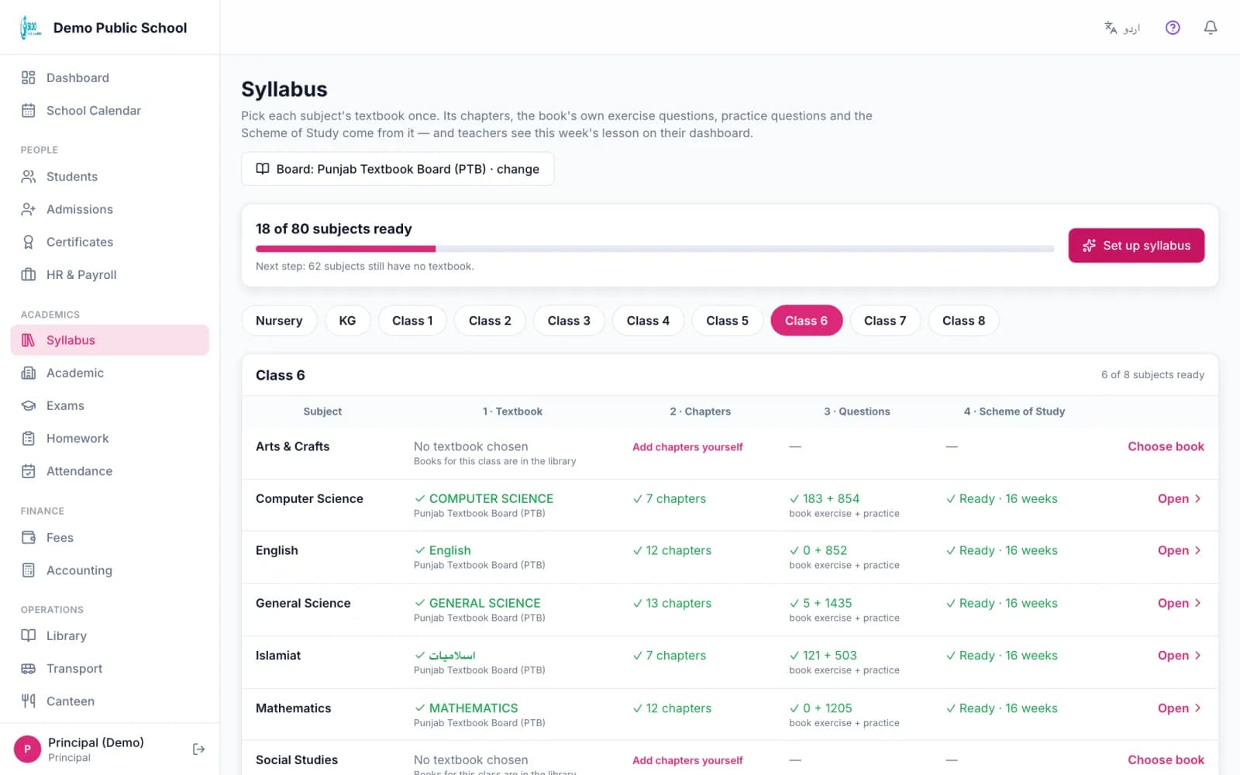Add chapters yourself for Social Studies
This screenshot has width=1240, height=775.
(687, 760)
